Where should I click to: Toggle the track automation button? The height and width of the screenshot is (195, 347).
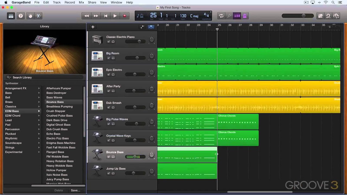tap(142, 27)
